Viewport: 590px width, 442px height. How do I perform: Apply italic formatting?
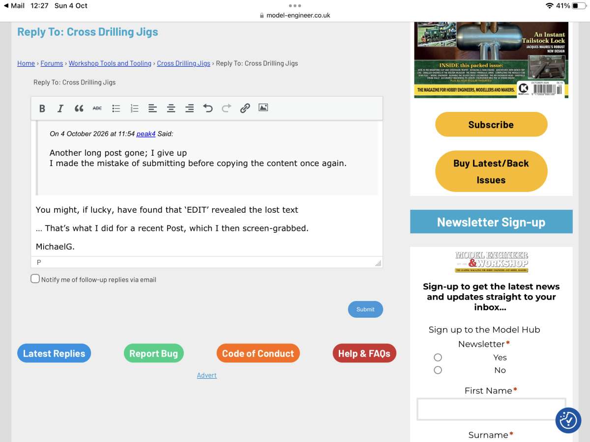pos(60,109)
